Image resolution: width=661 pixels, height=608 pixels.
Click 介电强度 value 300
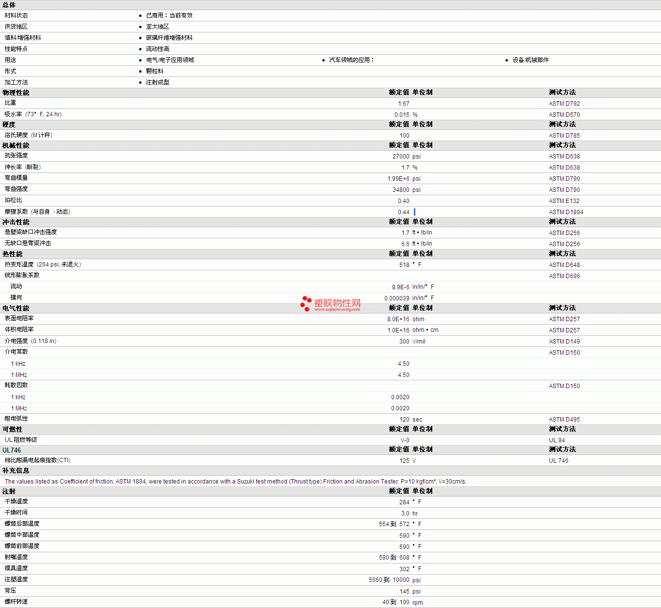[x=404, y=342]
